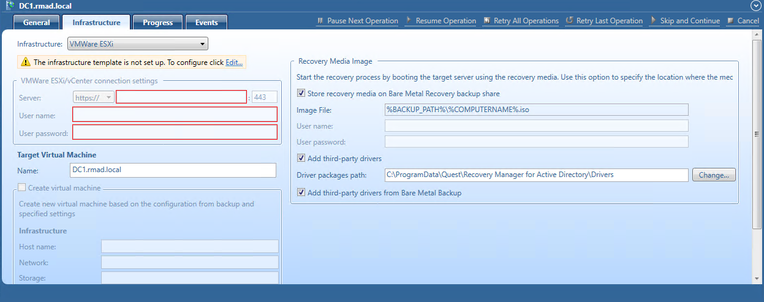Click the DC1.rmad.local server icon in header
764x302 pixels.
click(x=11, y=6)
